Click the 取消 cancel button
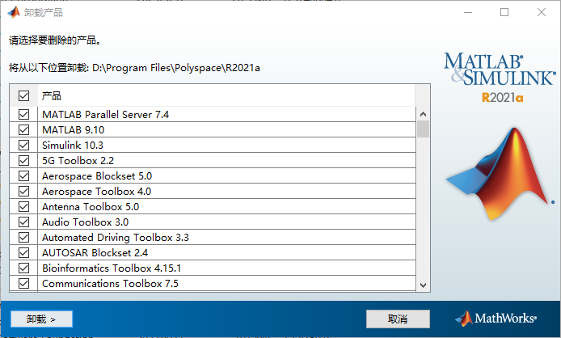This screenshot has width=561, height=338. [398, 319]
